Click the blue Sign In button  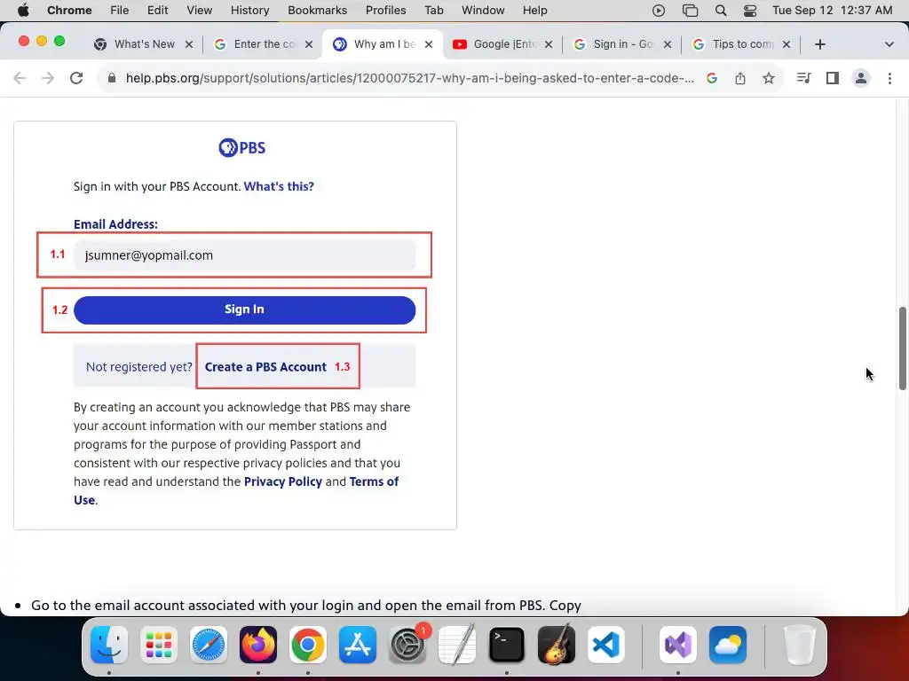tap(244, 309)
